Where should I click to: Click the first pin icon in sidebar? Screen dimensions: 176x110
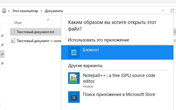[2, 36]
